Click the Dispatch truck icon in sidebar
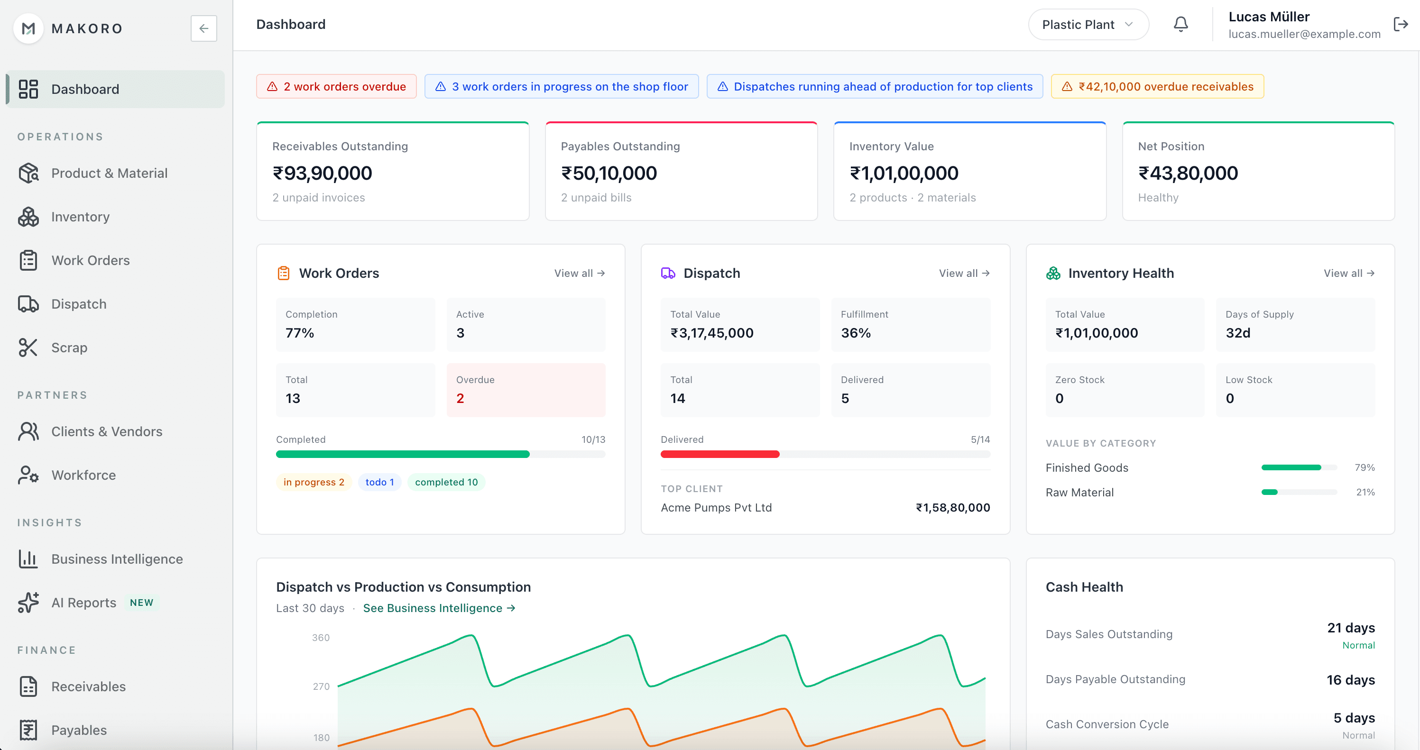The width and height of the screenshot is (1420, 750). [x=28, y=303]
